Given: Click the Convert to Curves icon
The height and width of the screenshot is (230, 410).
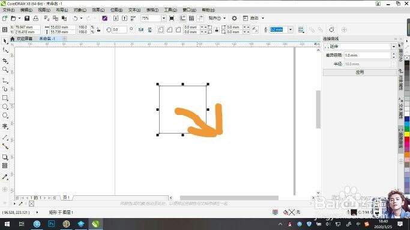Looking at the screenshot, I should pos(331,30).
